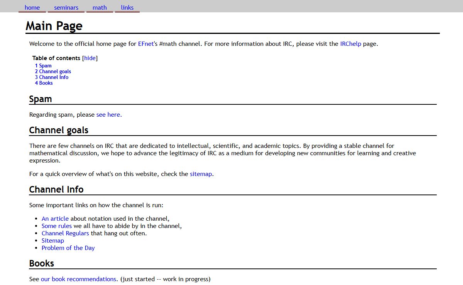The image size is (463, 285).
Task: Open the 'Some rules' link
Action: (x=57, y=226)
